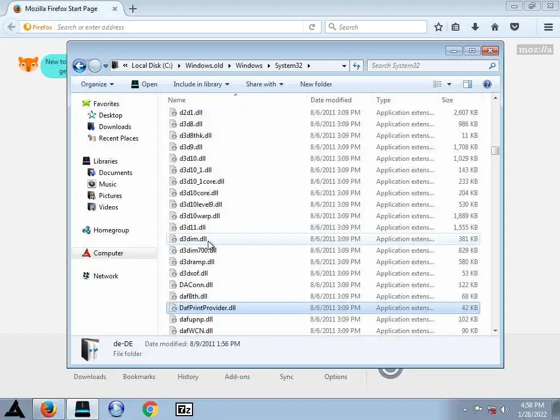The width and height of the screenshot is (560, 420).
Task: Click Firefox home icon
Action: 494,27
